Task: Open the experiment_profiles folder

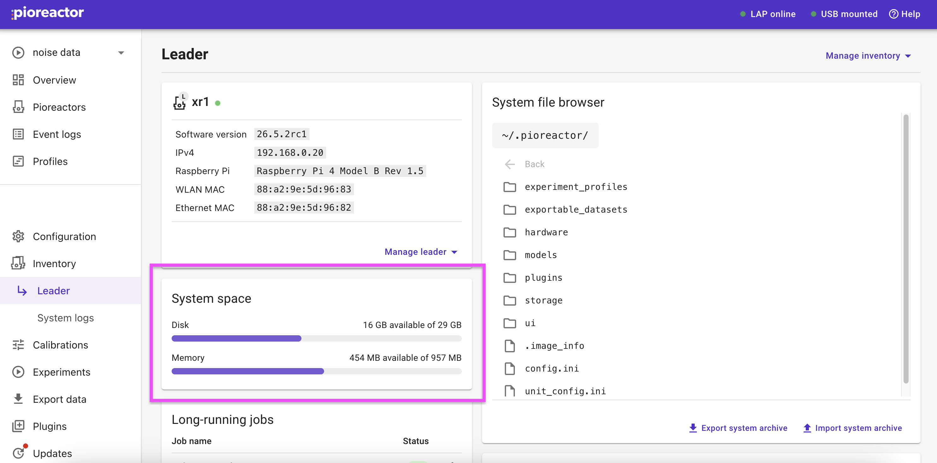Action: click(576, 187)
